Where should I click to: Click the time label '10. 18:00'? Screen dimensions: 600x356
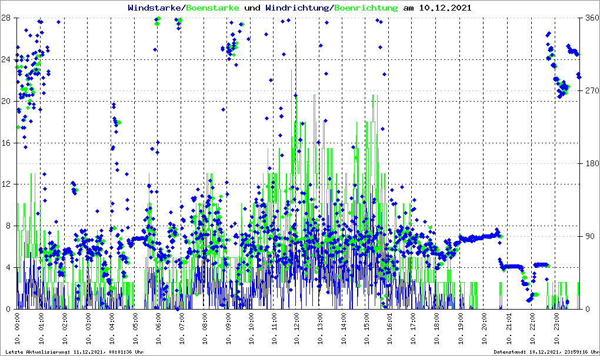coord(436,329)
